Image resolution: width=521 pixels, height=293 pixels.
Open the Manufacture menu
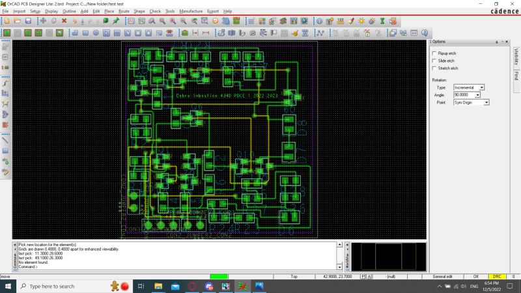(x=191, y=11)
